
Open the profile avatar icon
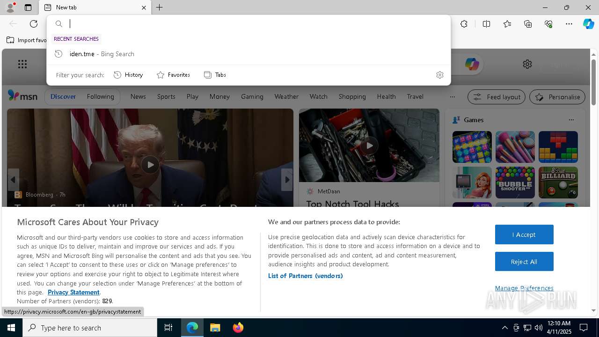(x=10, y=7)
